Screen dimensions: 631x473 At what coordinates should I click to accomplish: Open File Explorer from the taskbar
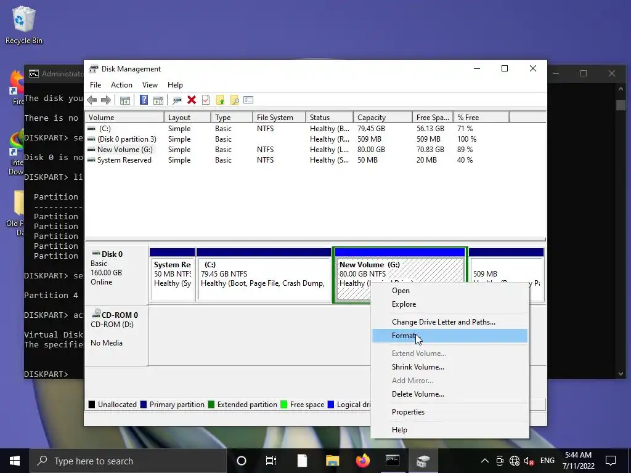(x=332, y=461)
